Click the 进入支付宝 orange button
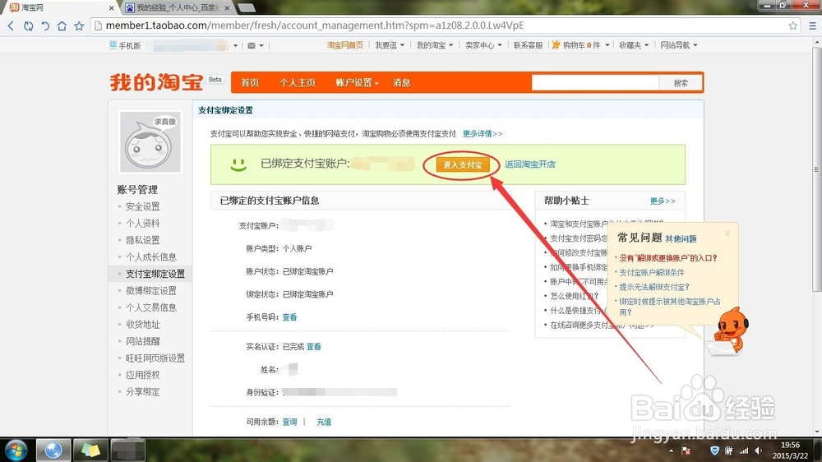This screenshot has height=462, width=822. click(462, 164)
